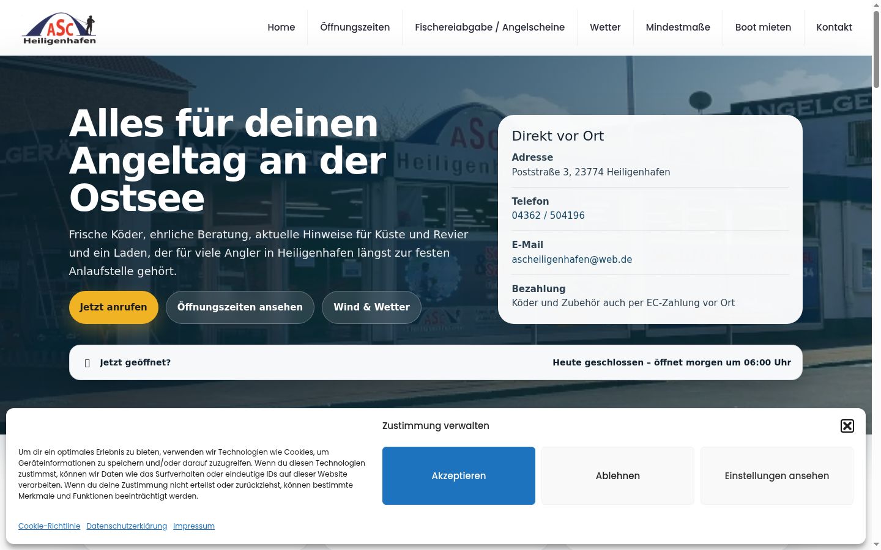Screen dimensions: 881x550
Task: Click the ASC Heiligenhafen logo
Action: [59, 28]
